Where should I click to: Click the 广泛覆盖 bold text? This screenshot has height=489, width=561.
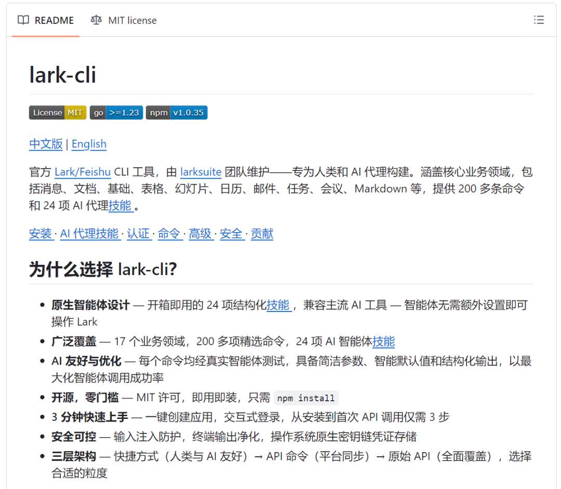[x=74, y=342]
